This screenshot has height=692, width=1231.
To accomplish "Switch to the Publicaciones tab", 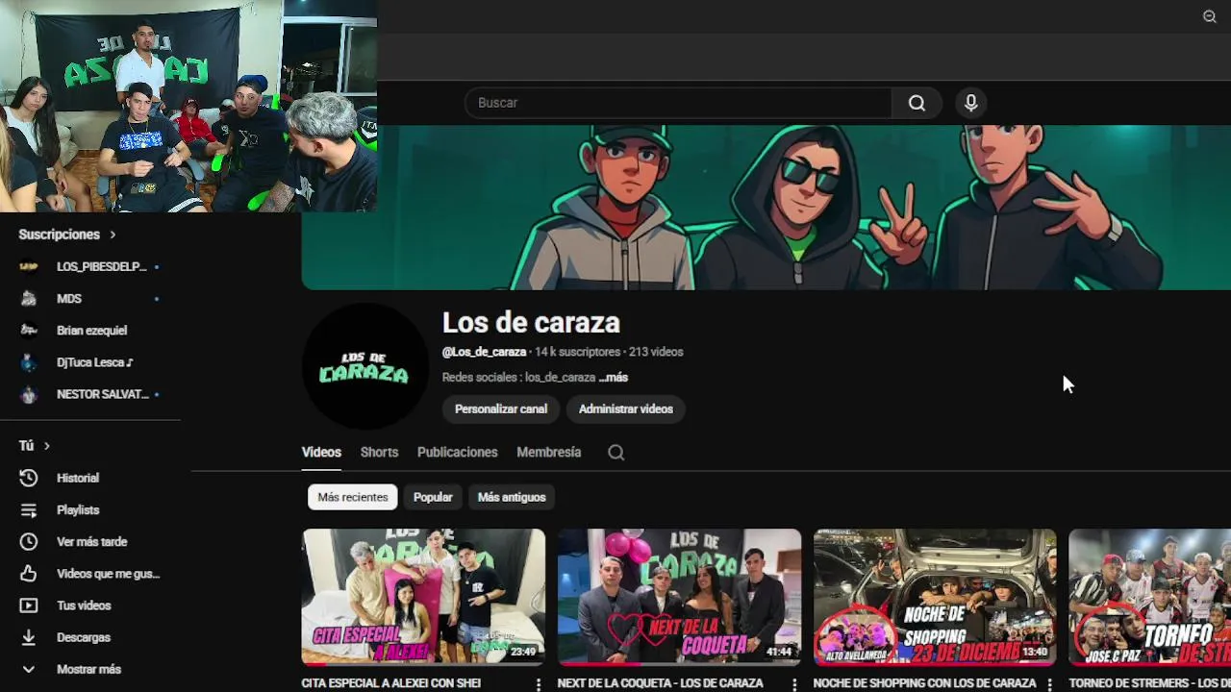I will [x=458, y=452].
